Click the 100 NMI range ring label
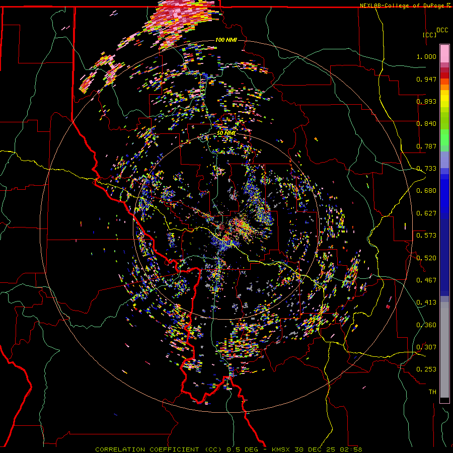Viewport: 453px width, 453px height. pyautogui.click(x=226, y=40)
